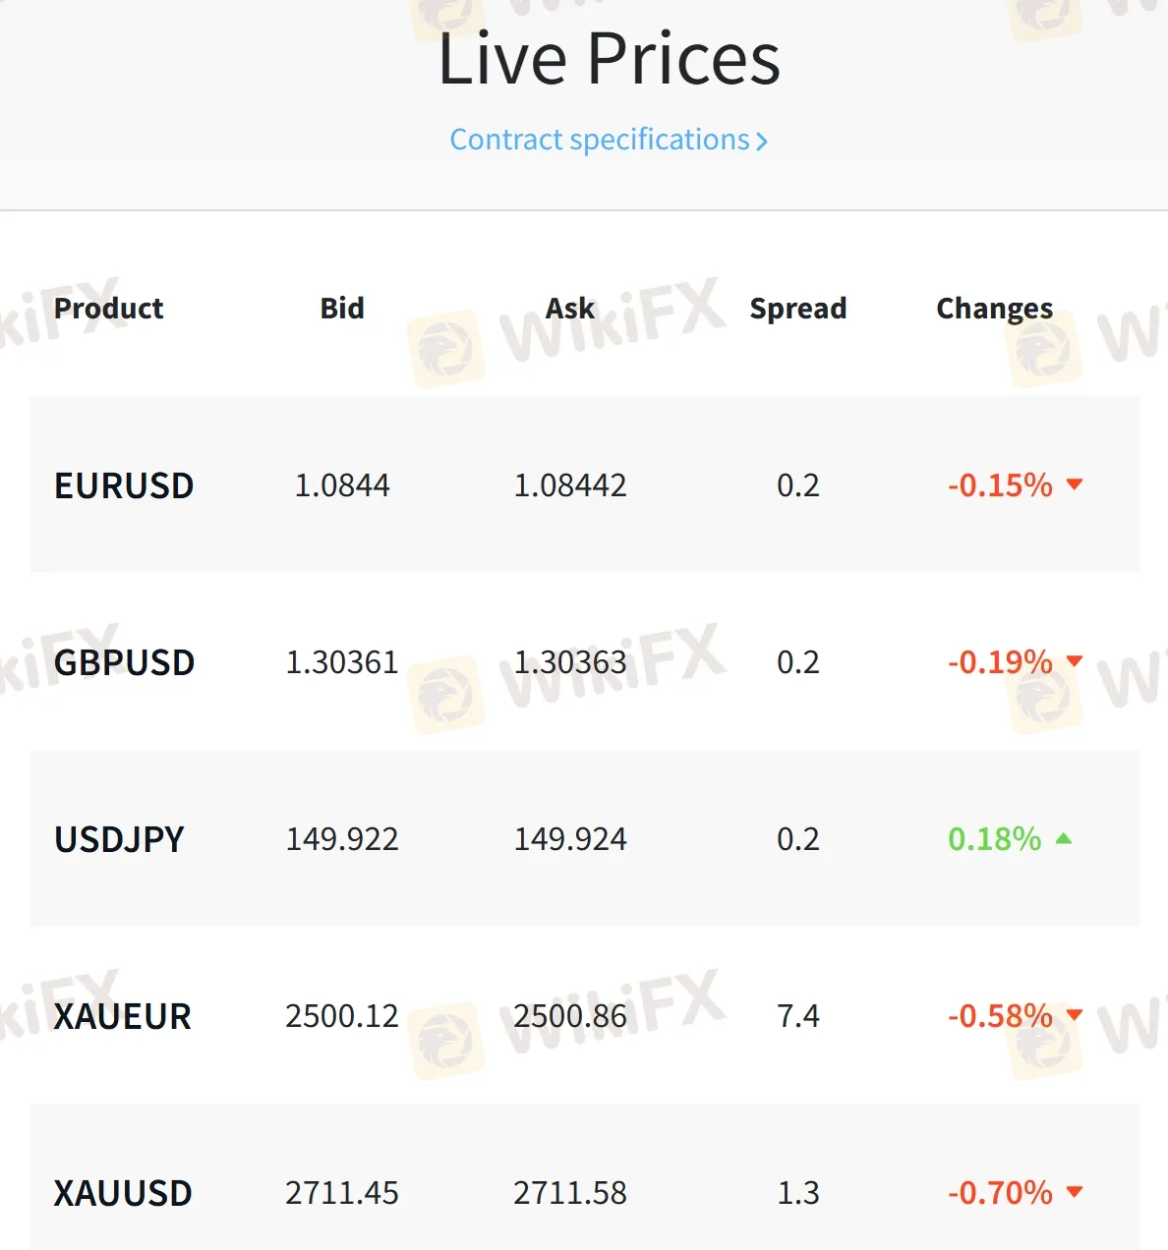Click the Ask column header

[x=570, y=309]
